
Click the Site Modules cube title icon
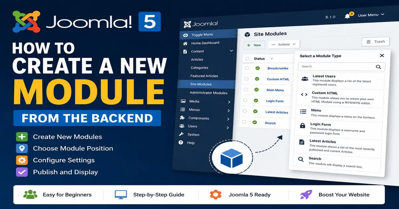pos(247,34)
